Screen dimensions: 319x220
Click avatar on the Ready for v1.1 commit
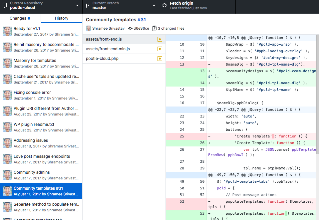click(7, 31)
